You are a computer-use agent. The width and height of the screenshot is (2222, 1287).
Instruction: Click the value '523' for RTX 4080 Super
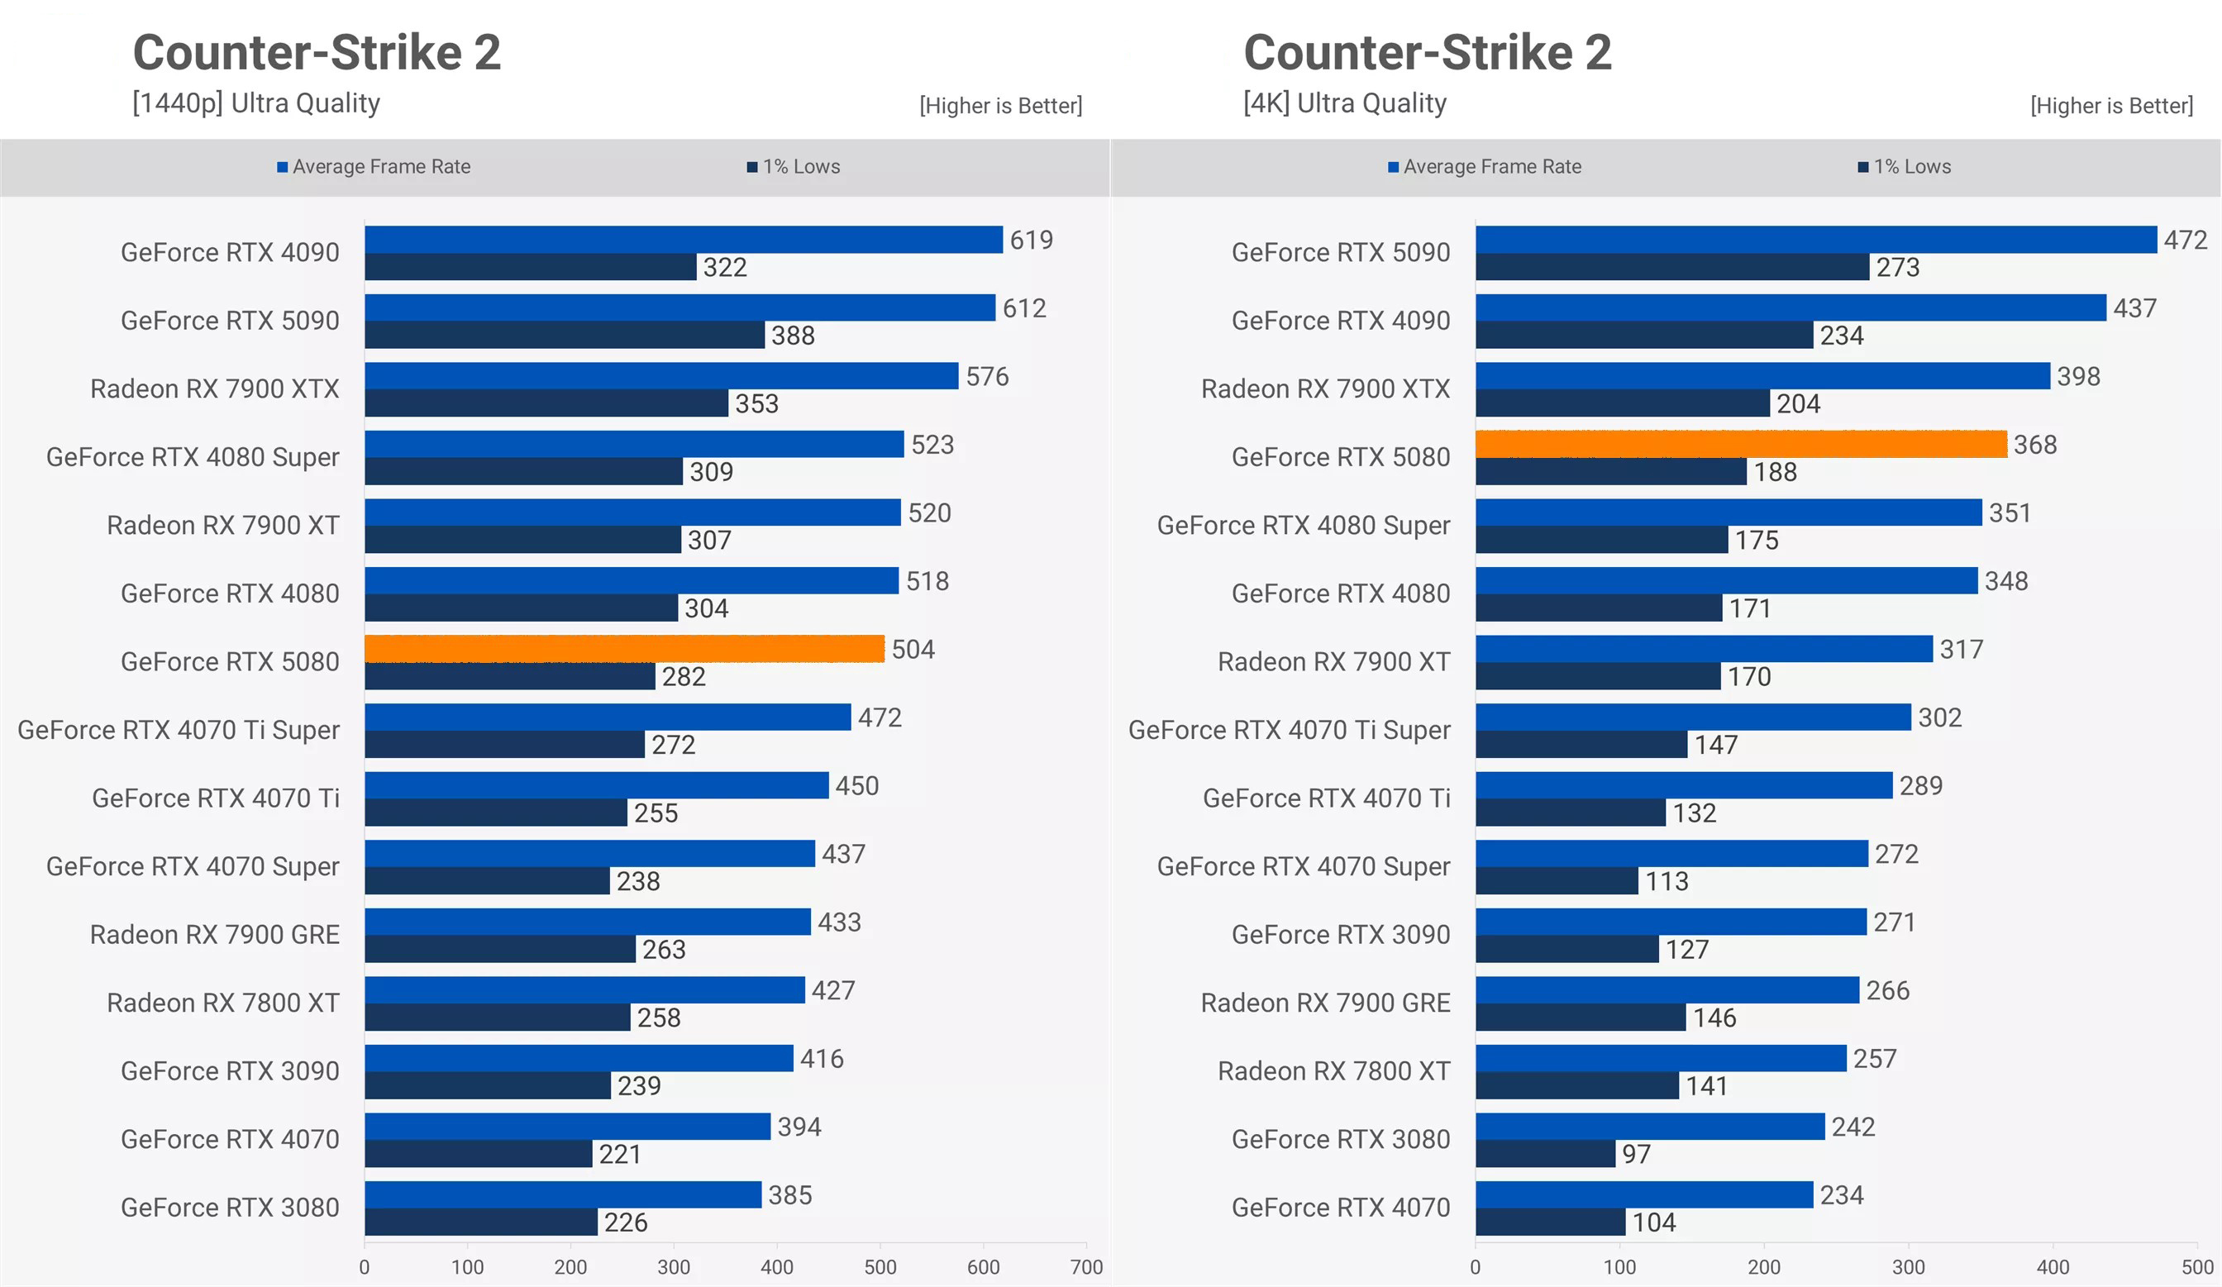click(933, 446)
